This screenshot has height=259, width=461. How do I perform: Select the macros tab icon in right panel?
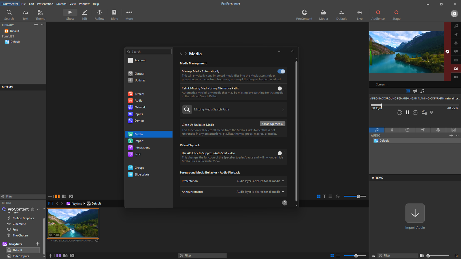(454, 130)
